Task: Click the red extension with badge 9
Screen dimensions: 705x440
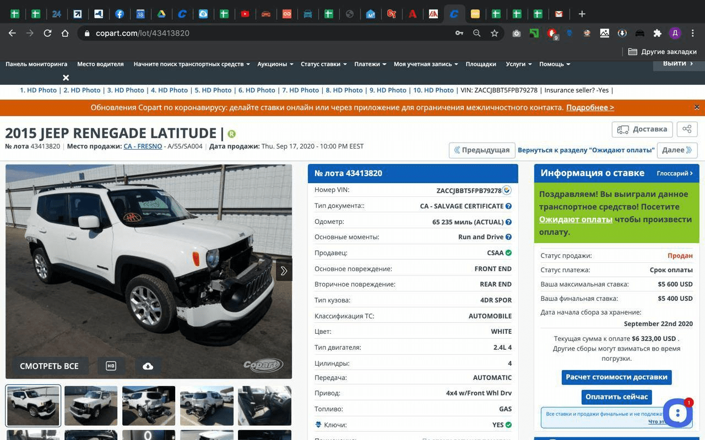Action: pos(552,34)
